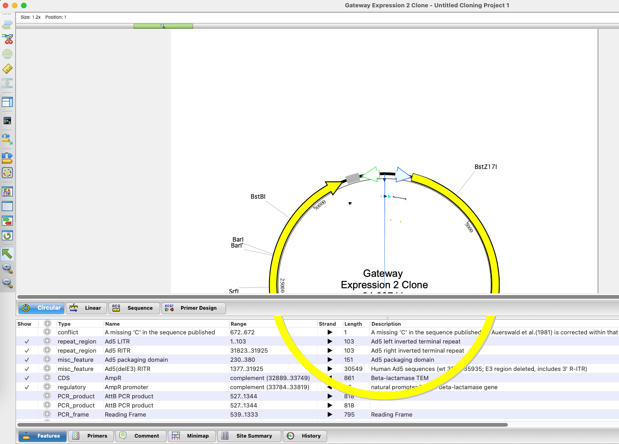
Task: Click the pale green arrow icon atop the toolbar
Action: click(x=7, y=24)
